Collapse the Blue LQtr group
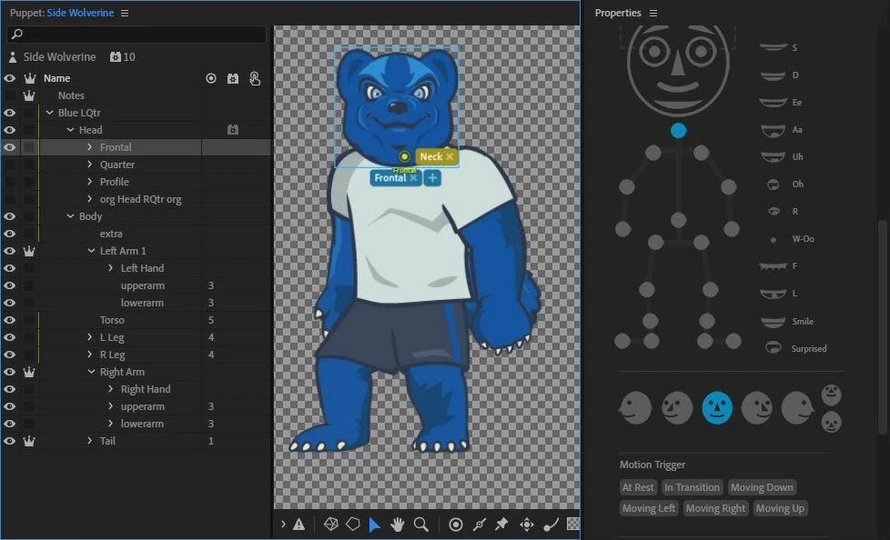890x540 pixels. [49, 113]
